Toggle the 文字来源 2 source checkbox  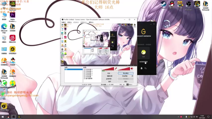pyautogui.click(x=85, y=75)
